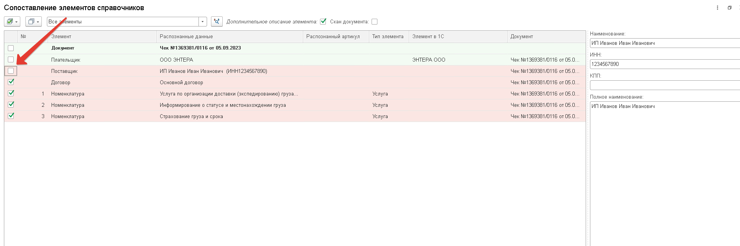Image resolution: width=740 pixels, height=246 pixels.
Task: Click the restore window icon at top right
Action: click(729, 8)
